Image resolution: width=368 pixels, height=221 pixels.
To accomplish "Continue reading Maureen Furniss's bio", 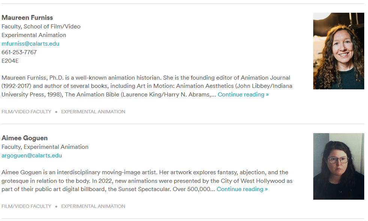I will pyautogui.click(x=243, y=95).
